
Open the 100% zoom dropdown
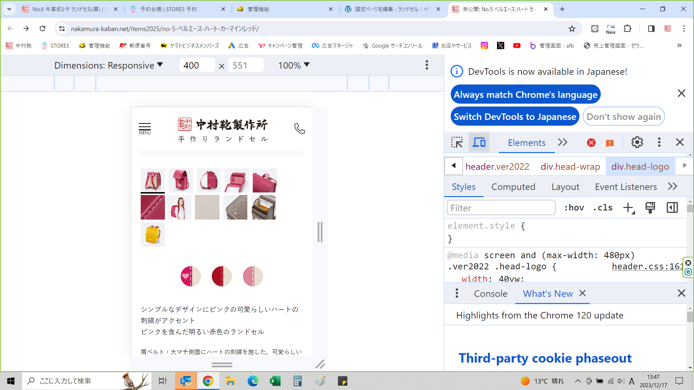click(x=294, y=65)
